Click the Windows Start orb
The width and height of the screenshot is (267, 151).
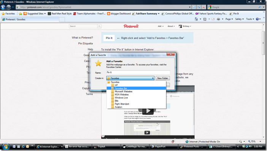click(5, 146)
